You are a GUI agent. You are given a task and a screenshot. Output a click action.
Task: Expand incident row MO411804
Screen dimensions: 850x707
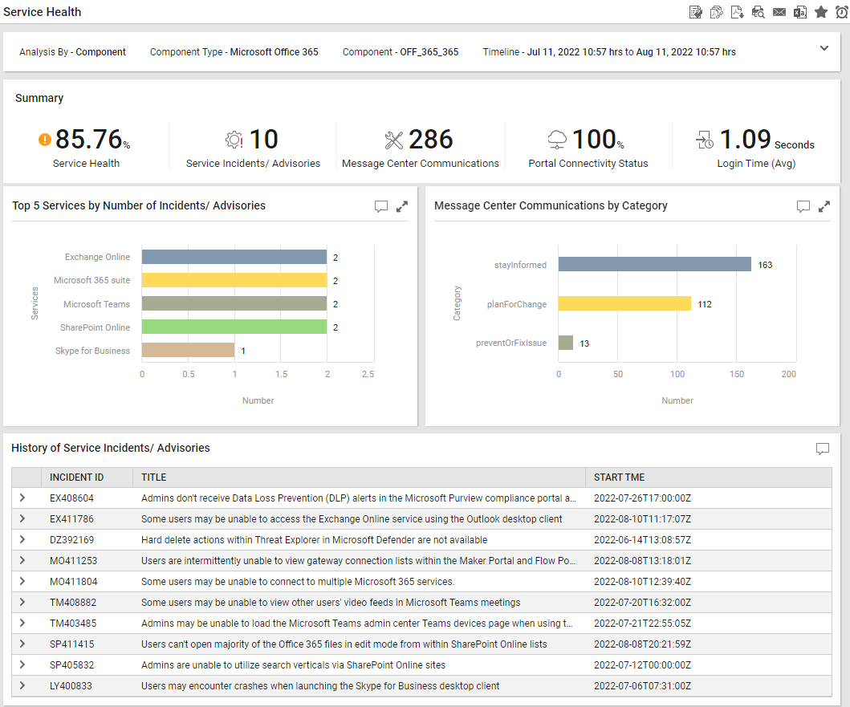tap(22, 581)
